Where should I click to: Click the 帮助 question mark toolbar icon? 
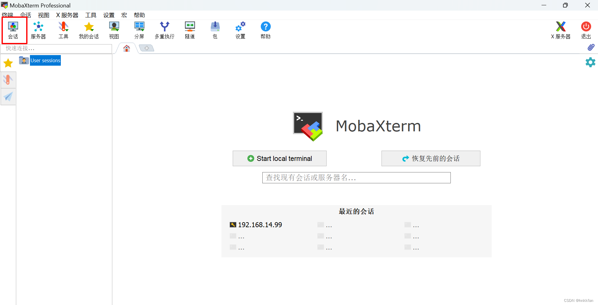pyautogui.click(x=265, y=30)
